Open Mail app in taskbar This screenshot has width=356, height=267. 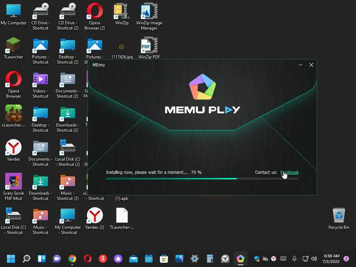coord(133,259)
